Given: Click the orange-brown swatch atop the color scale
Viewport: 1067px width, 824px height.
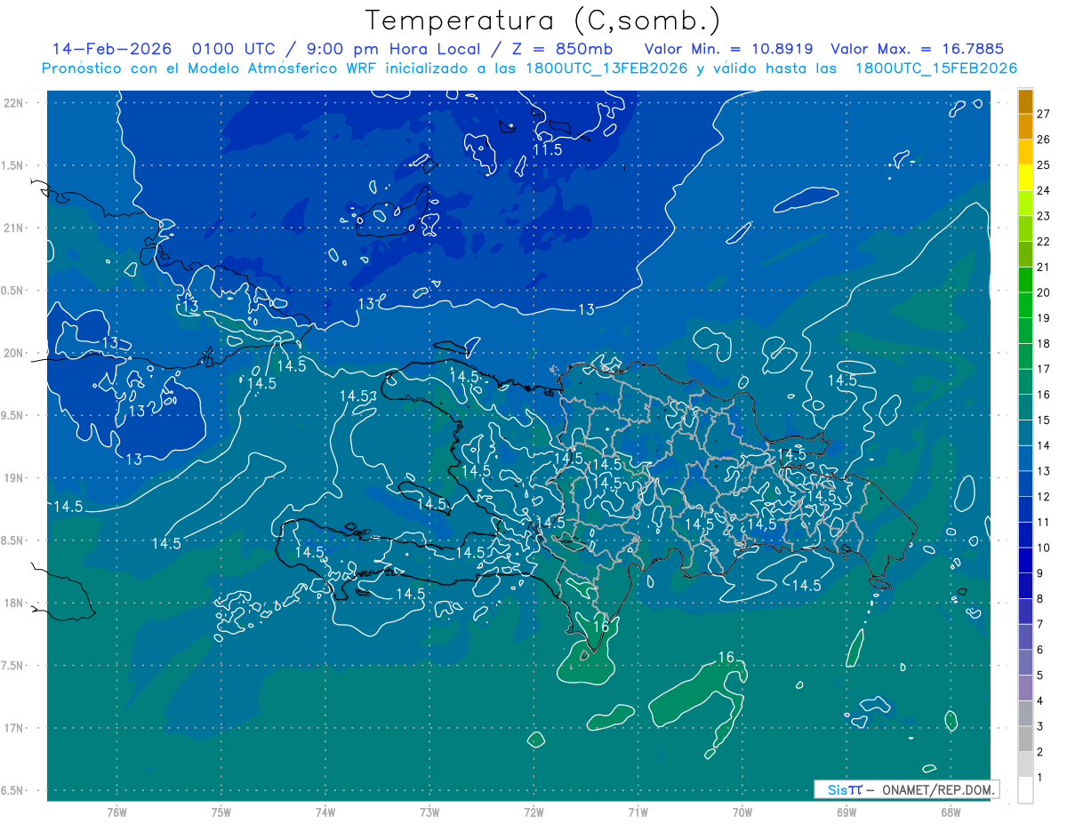Looking at the screenshot, I should pyautogui.click(x=1025, y=101).
